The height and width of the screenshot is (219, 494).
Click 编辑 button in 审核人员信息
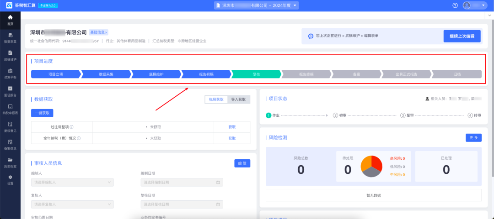pos(242,163)
